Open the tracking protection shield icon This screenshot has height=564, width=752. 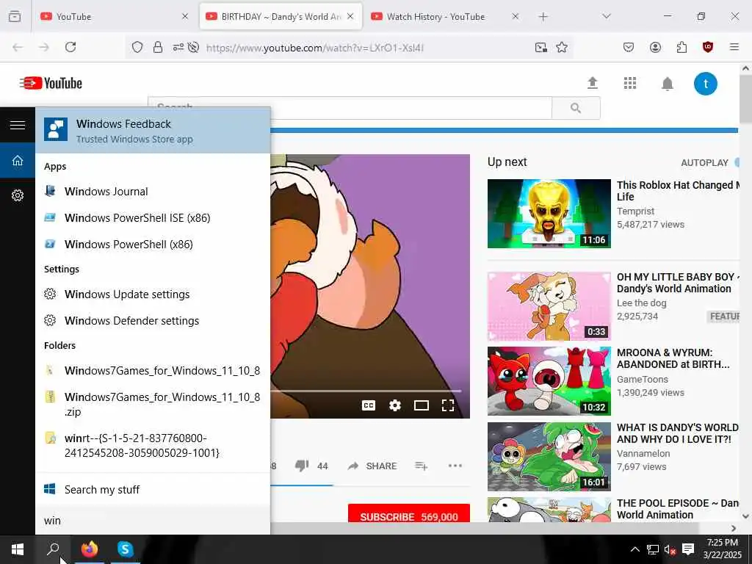(137, 47)
